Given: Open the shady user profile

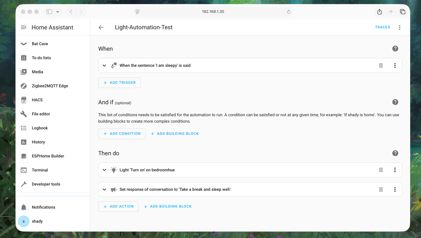Looking at the screenshot, I should click(53, 221).
